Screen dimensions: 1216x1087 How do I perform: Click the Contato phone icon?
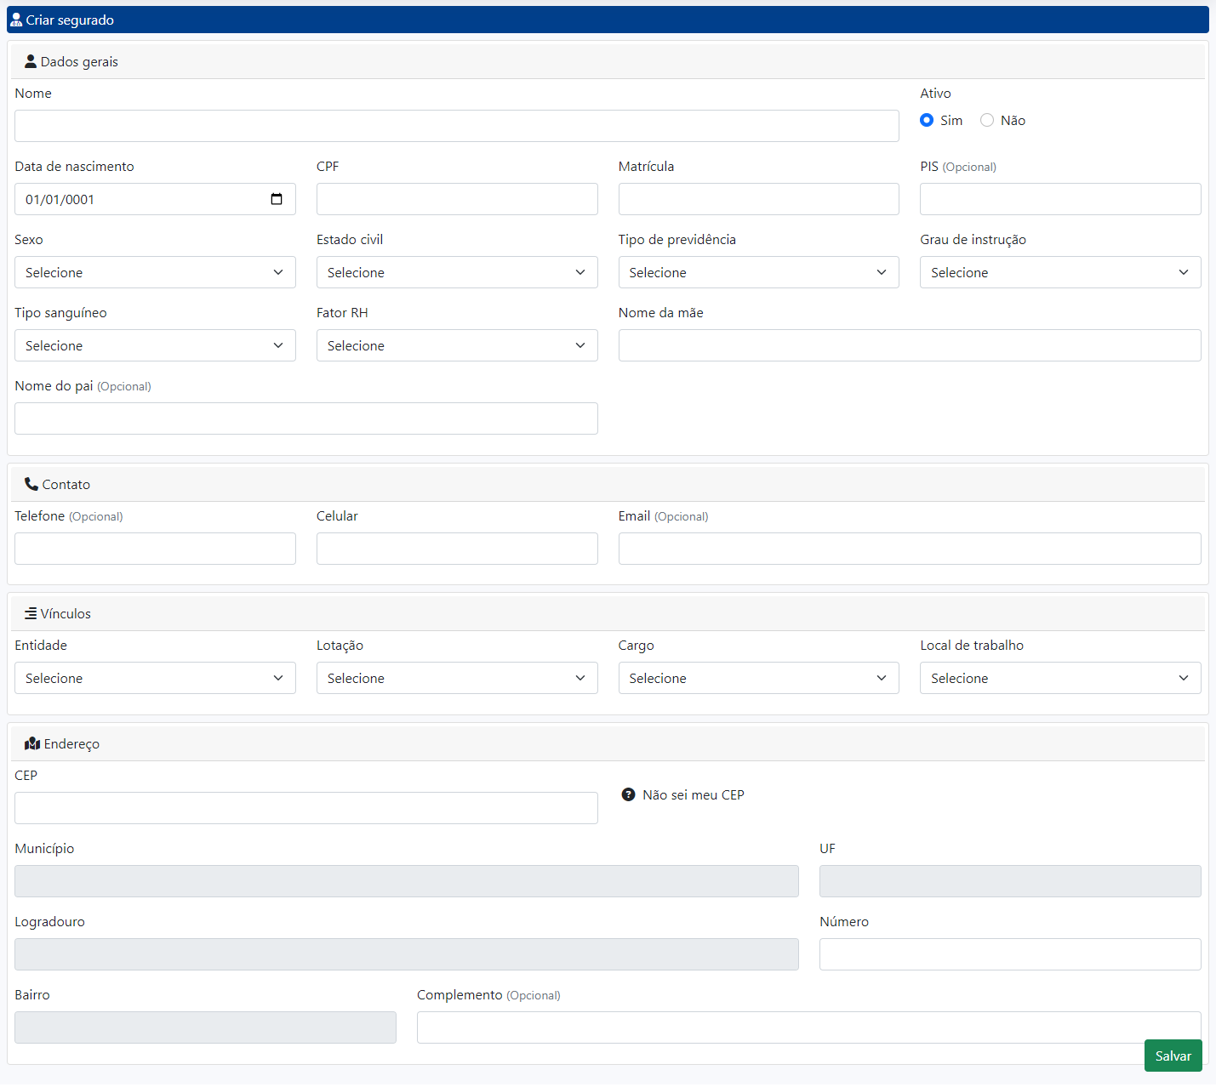31,484
